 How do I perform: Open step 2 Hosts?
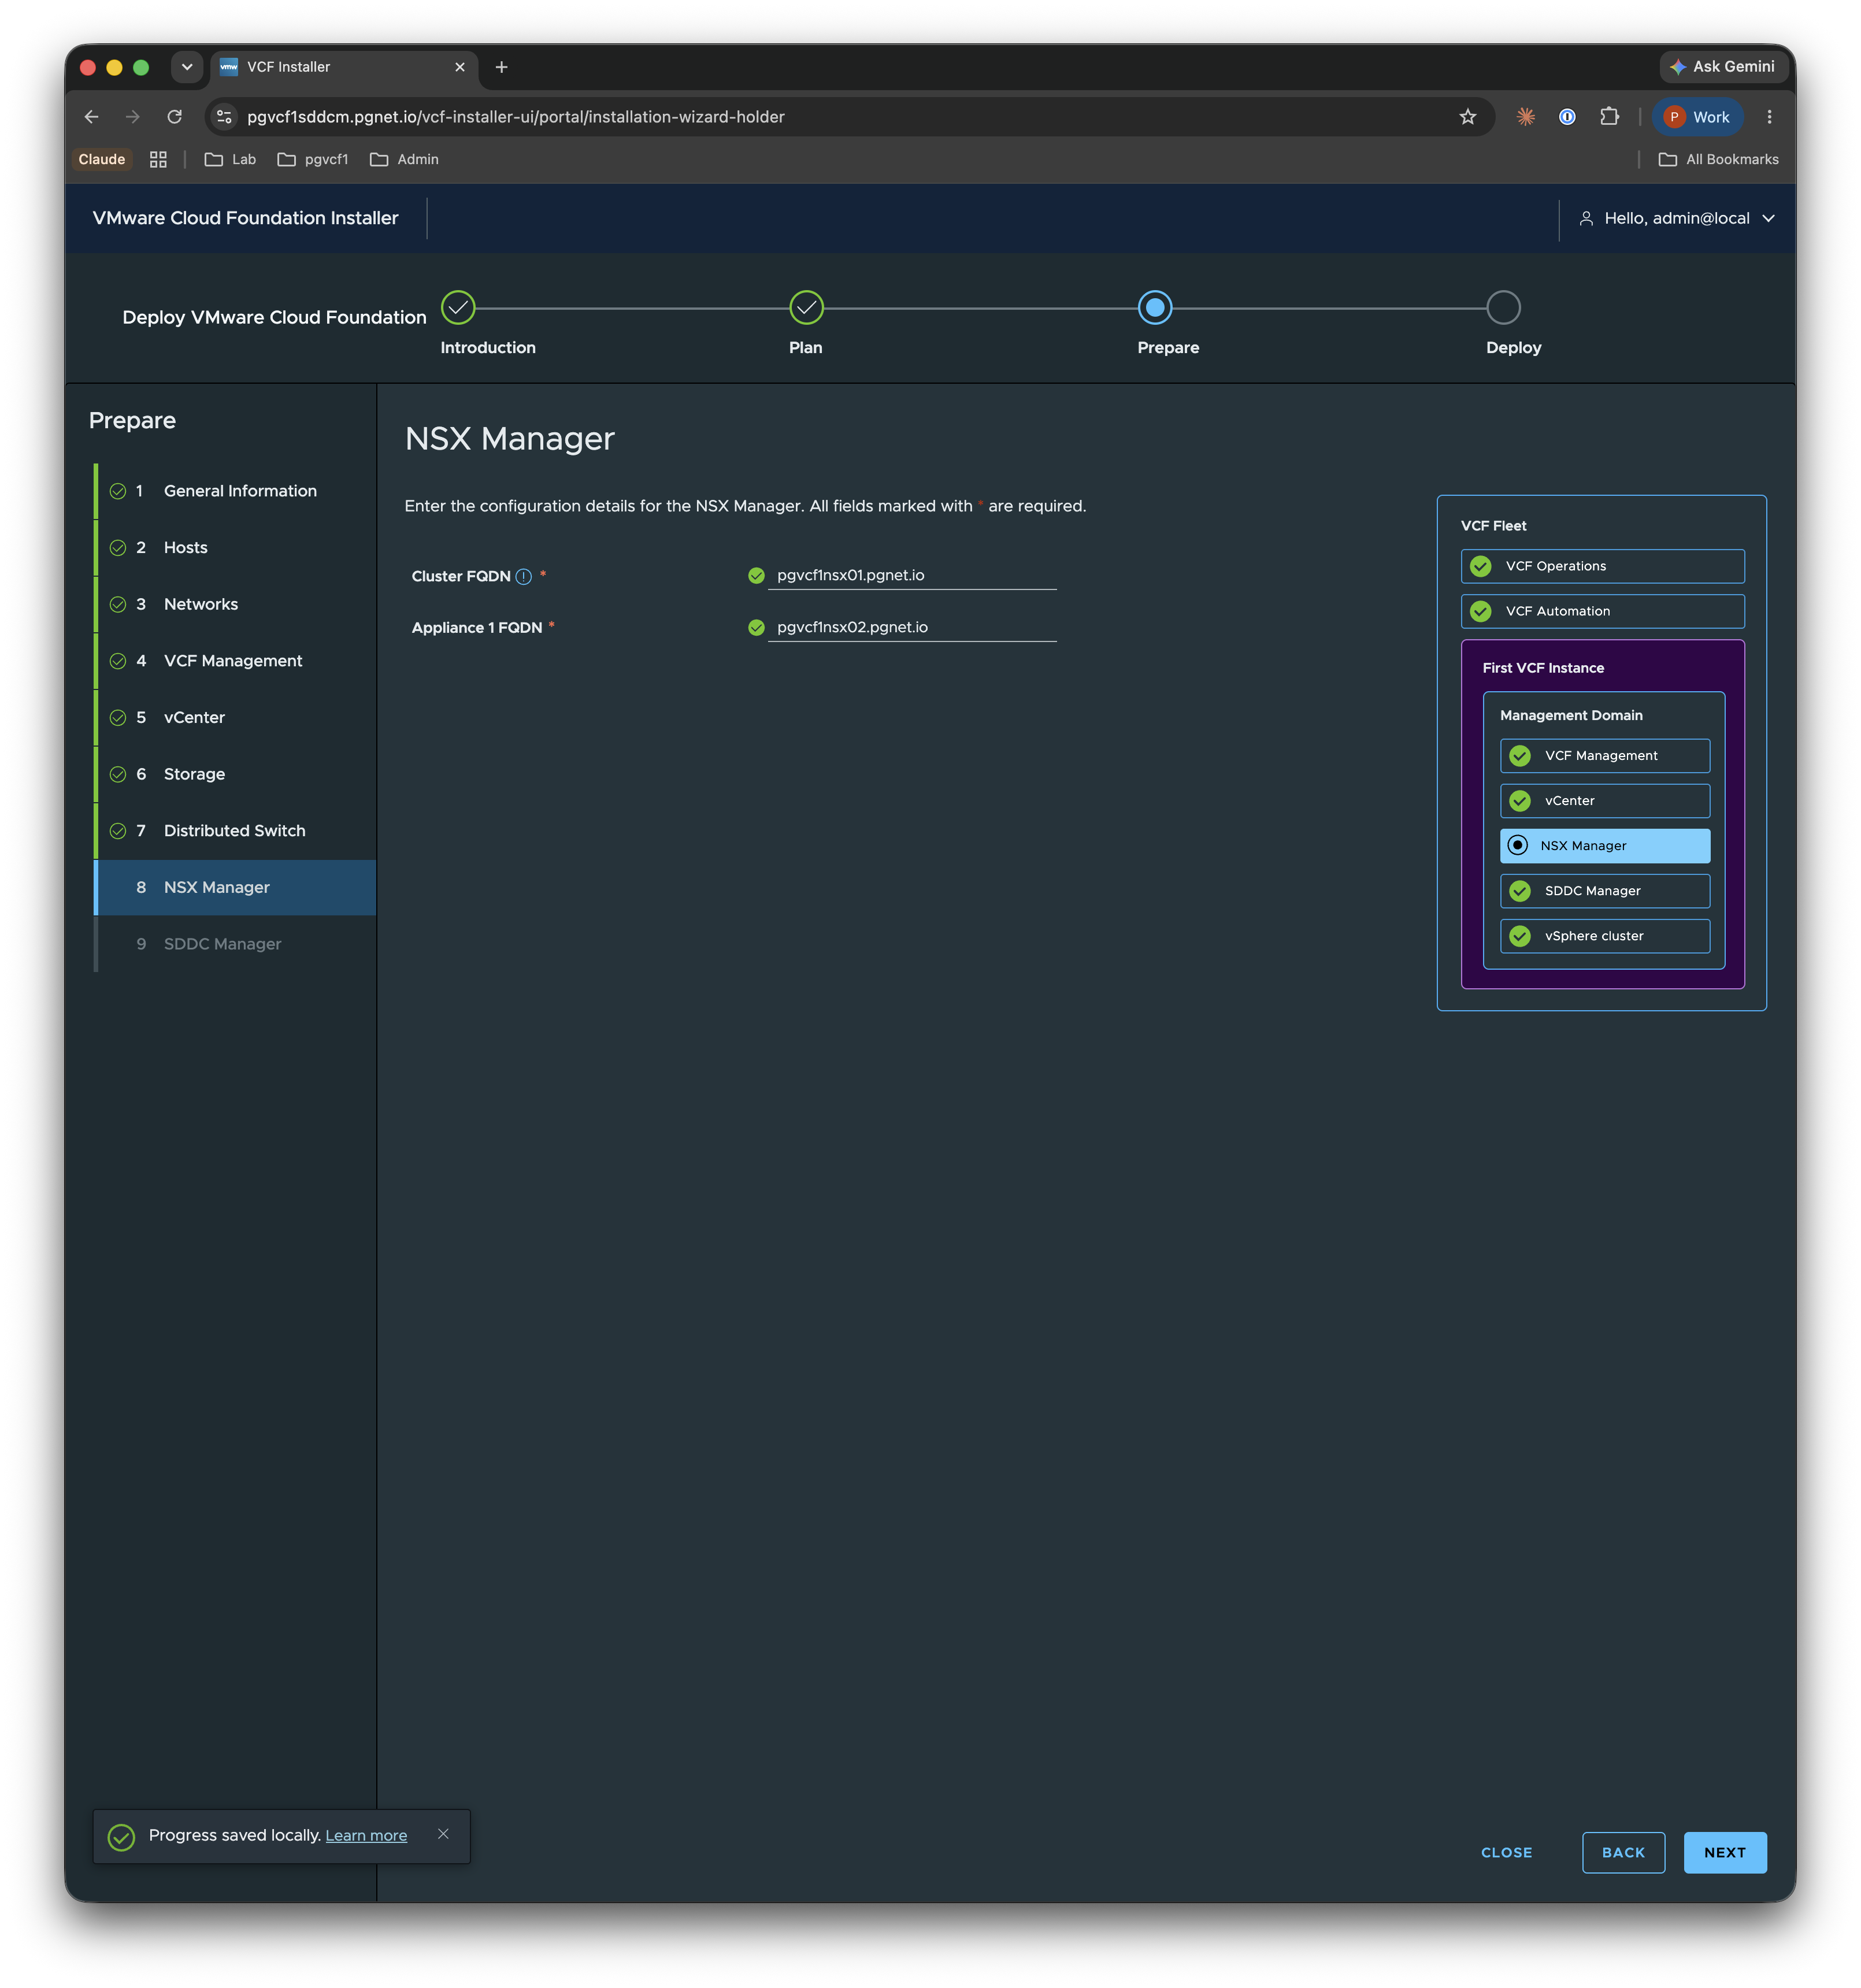click(x=236, y=548)
